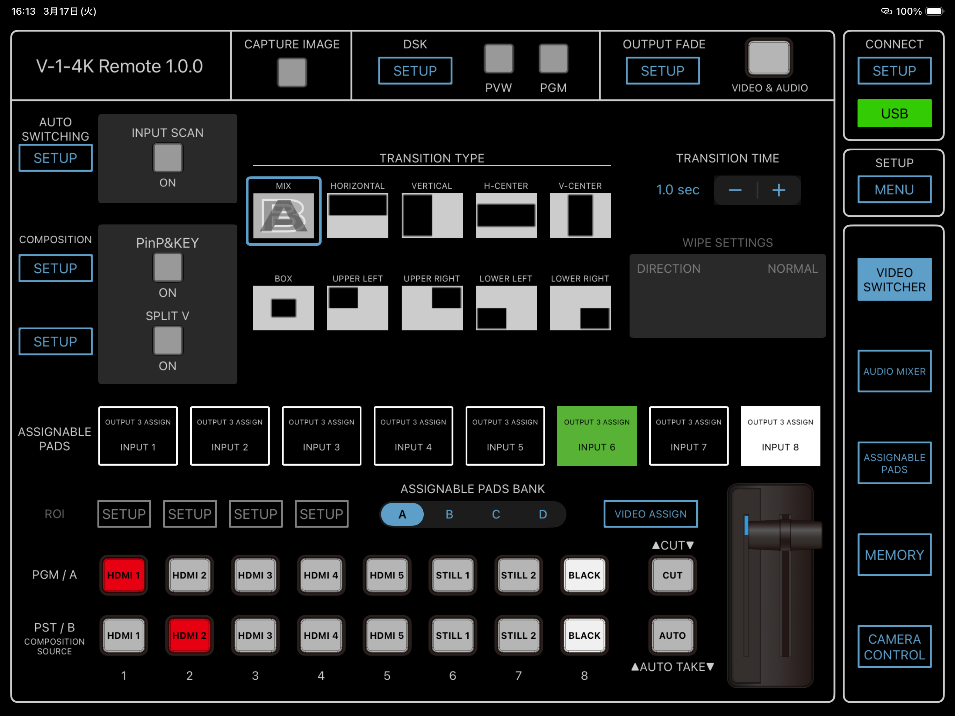Switch to AUDIO MIXER view

[894, 371]
